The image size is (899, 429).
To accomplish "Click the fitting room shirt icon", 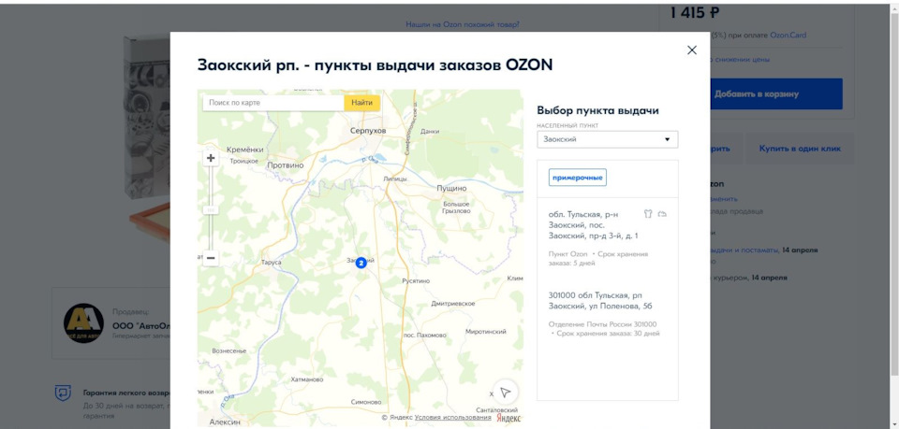I will coord(648,214).
